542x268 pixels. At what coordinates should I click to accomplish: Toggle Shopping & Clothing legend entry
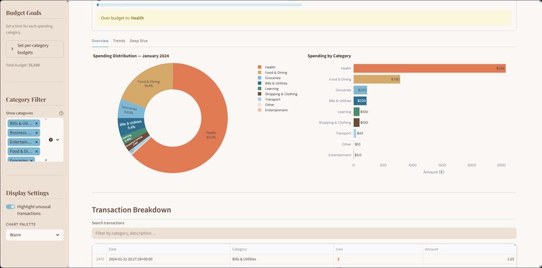point(278,94)
